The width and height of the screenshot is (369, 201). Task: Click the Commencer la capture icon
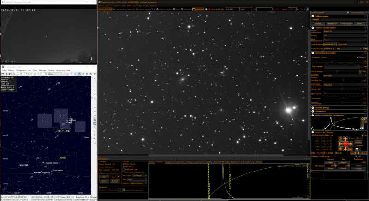pos(114,9)
